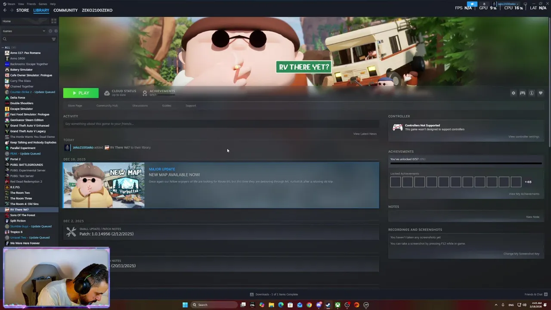This screenshot has height=310, width=551.
Task: Open Downloads status at the bottom
Action: click(x=274, y=294)
